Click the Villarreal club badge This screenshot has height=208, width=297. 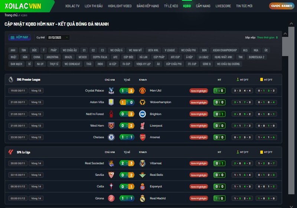coord(142,163)
